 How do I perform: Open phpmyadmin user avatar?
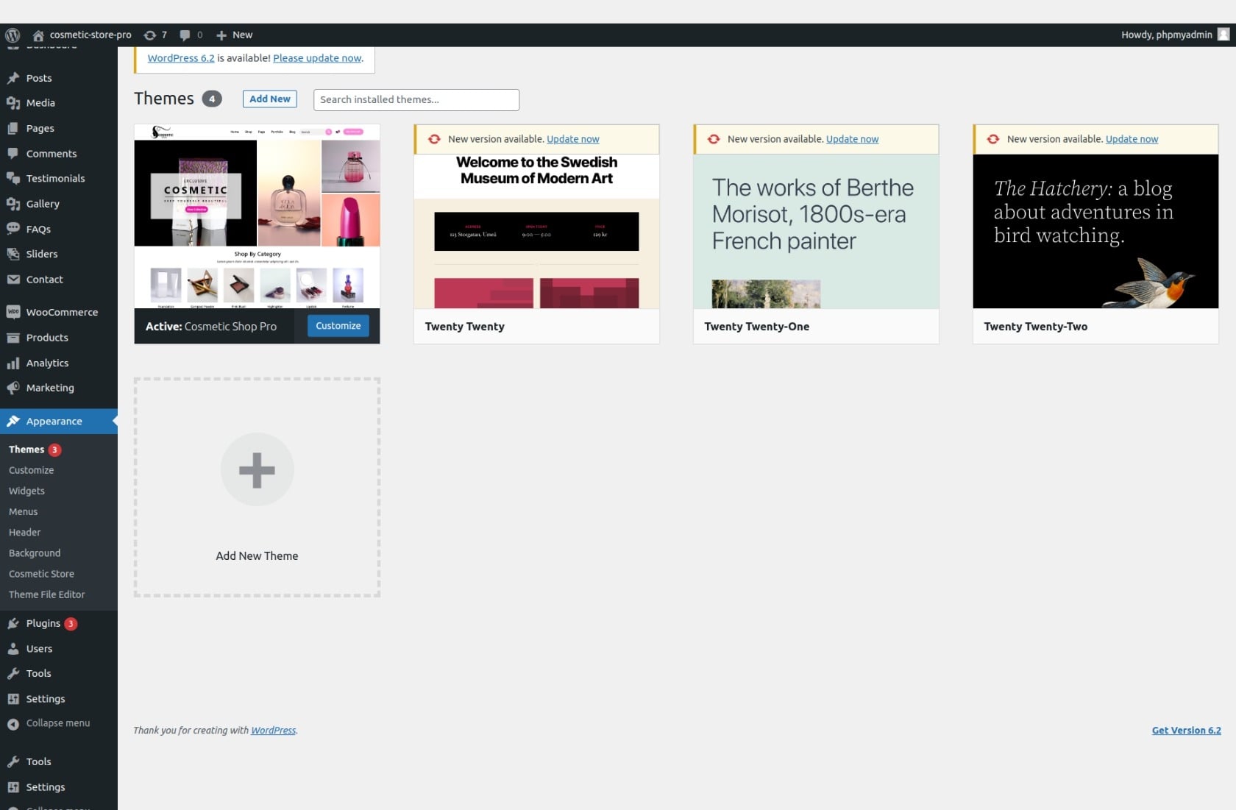pos(1223,35)
